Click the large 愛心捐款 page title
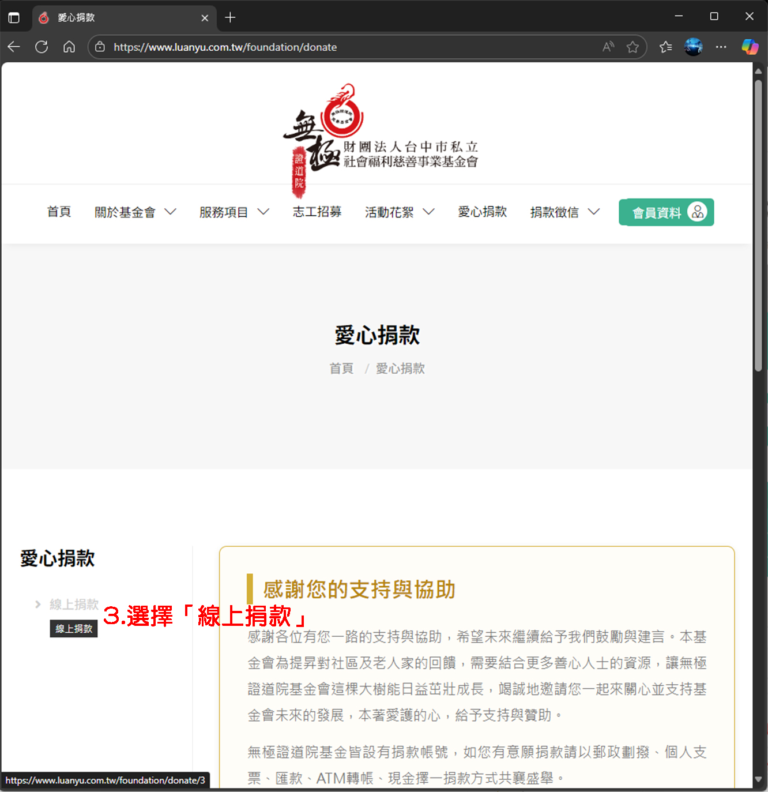The width and height of the screenshot is (768, 792). (x=378, y=335)
